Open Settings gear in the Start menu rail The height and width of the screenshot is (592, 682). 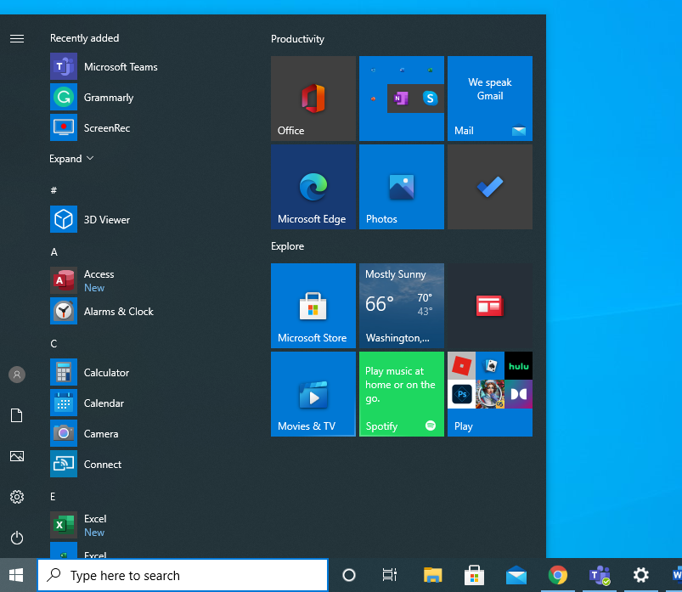pyautogui.click(x=17, y=497)
